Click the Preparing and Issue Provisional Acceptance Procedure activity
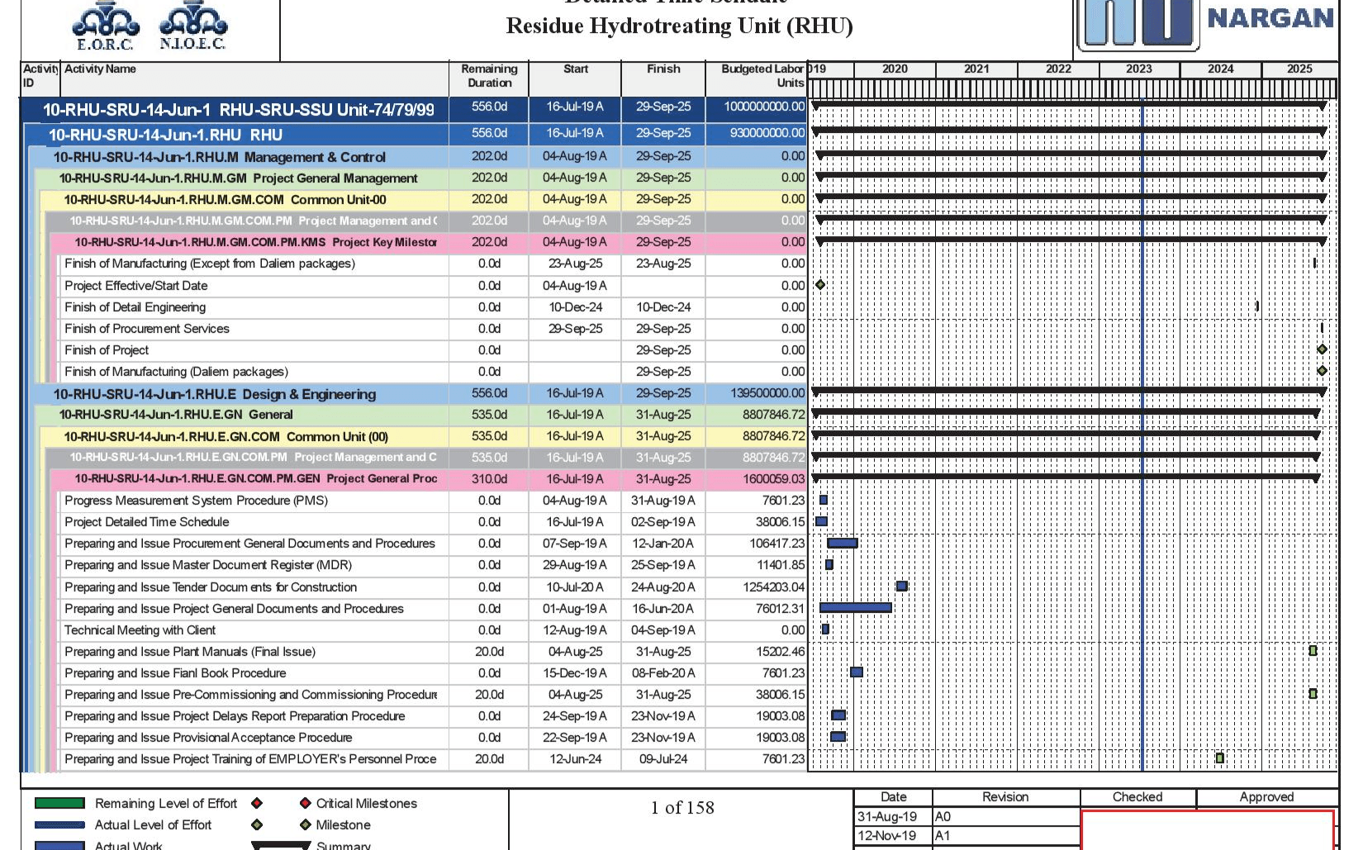1363x850 pixels. pyautogui.click(x=208, y=738)
